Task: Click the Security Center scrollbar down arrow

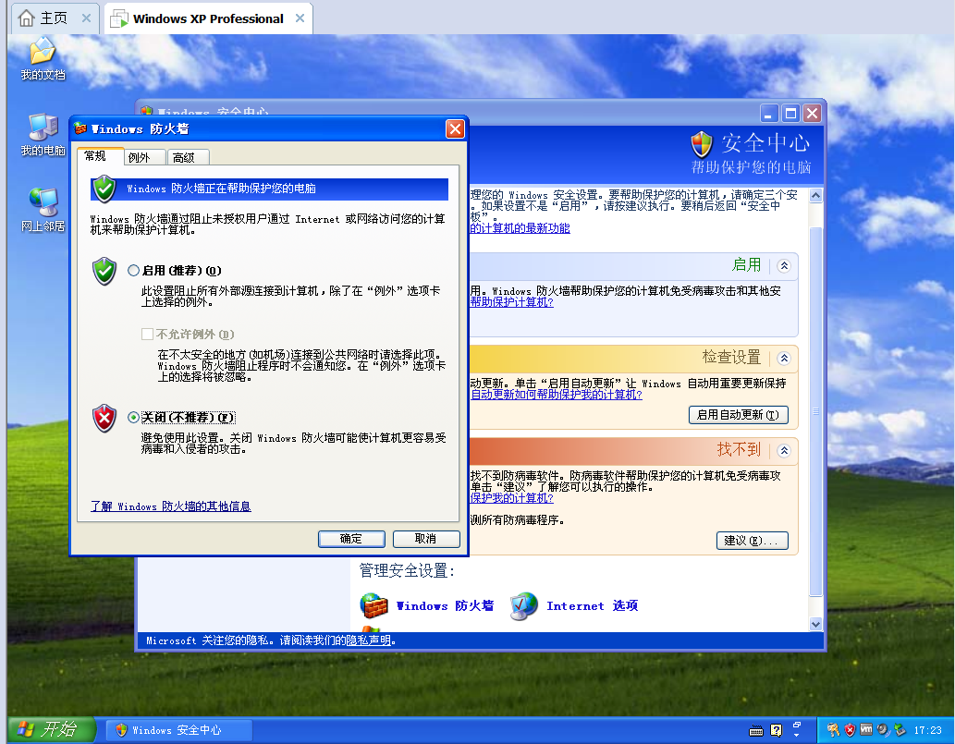Action: (x=816, y=624)
